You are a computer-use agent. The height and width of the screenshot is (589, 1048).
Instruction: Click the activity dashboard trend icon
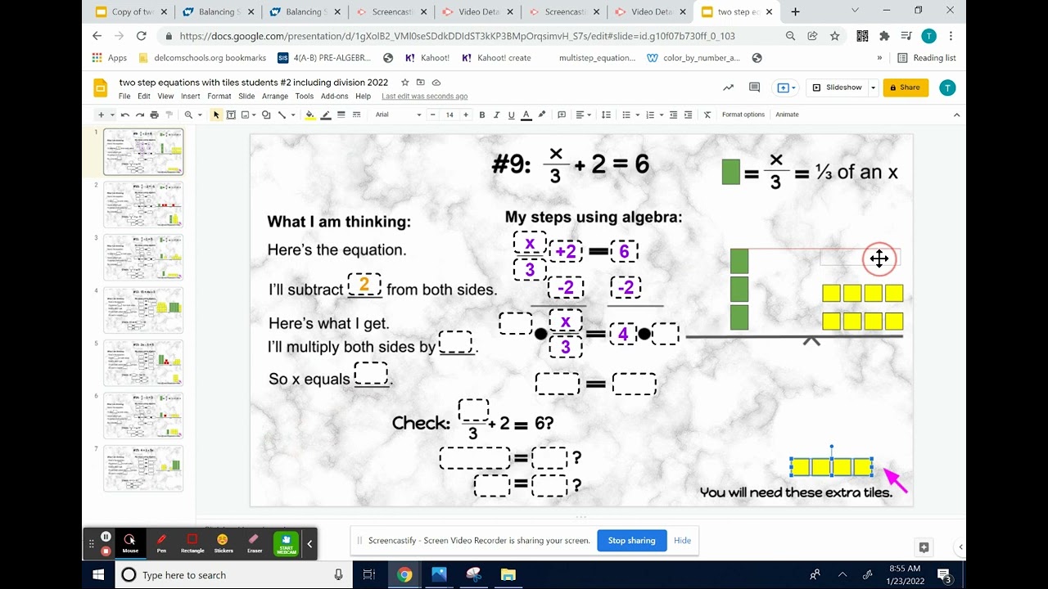728,88
